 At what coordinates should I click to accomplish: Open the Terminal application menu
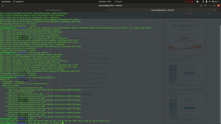pos(18,1)
